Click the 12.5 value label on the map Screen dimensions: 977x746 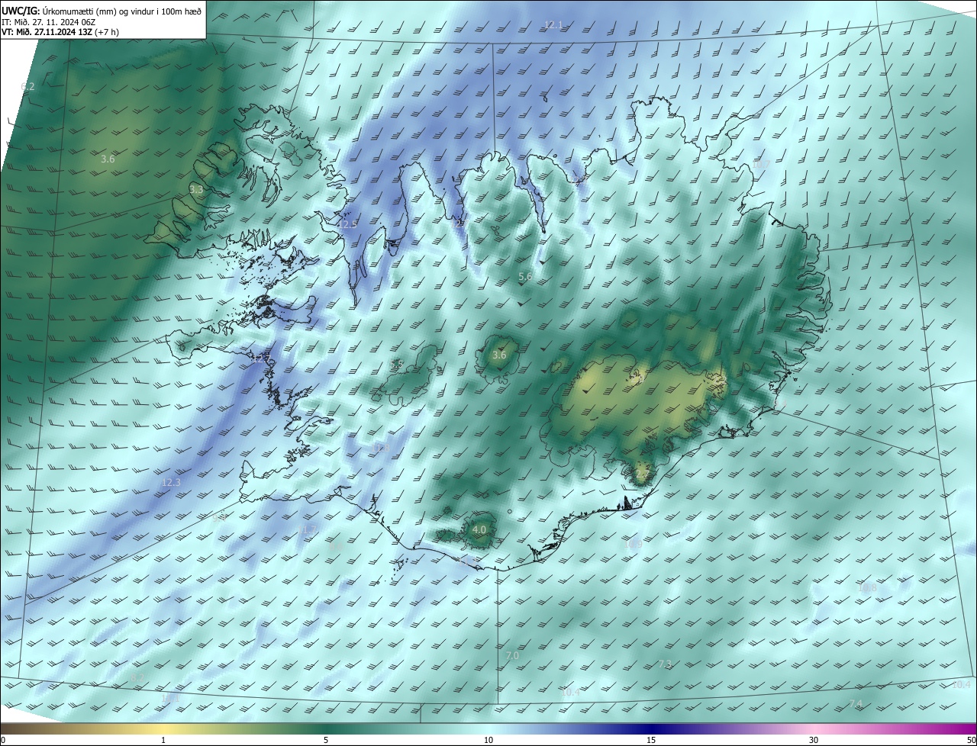[x=348, y=224]
